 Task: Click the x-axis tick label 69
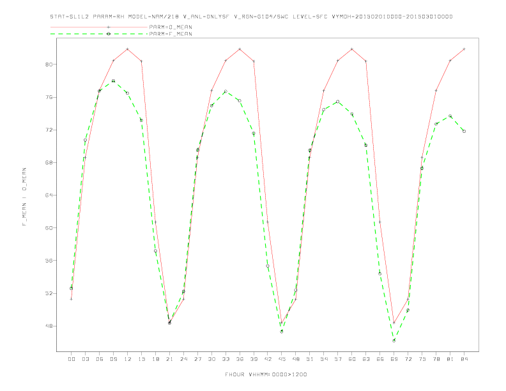tap(394, 359)
